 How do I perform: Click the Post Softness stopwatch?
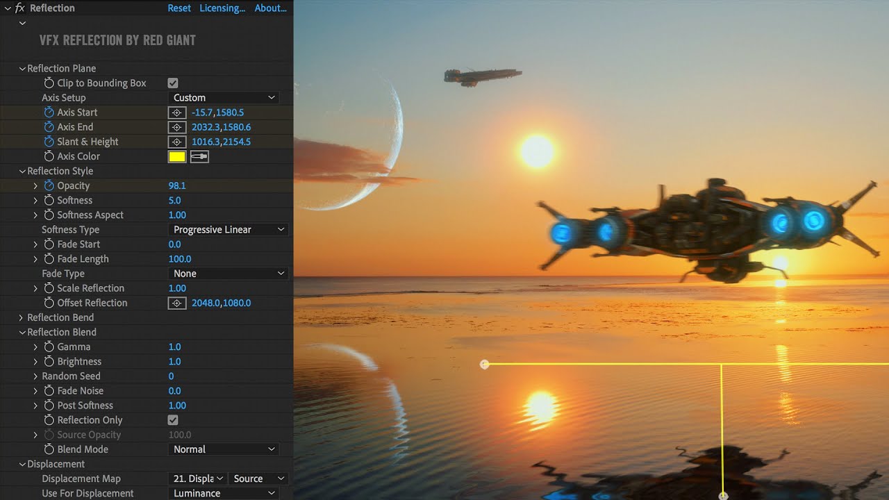point(49,406)
